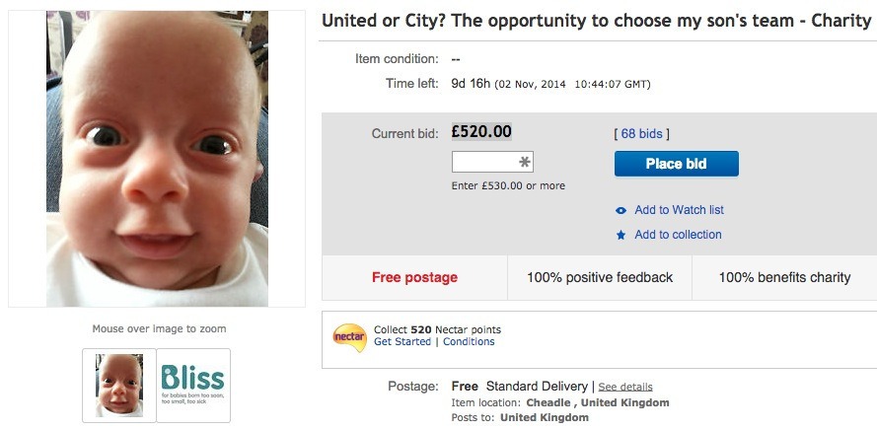The height and width of the screenshot is (430, 877).
Task: Click the star icon beside collection
Action: pos(621,235)
